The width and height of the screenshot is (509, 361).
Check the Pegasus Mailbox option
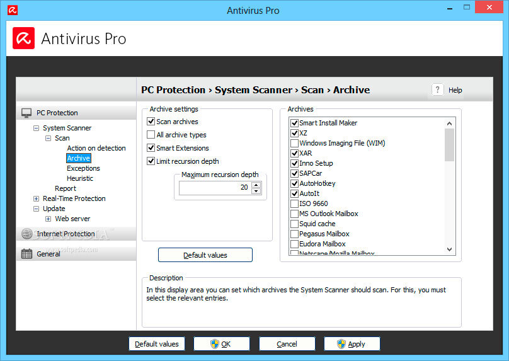point(294,234)
